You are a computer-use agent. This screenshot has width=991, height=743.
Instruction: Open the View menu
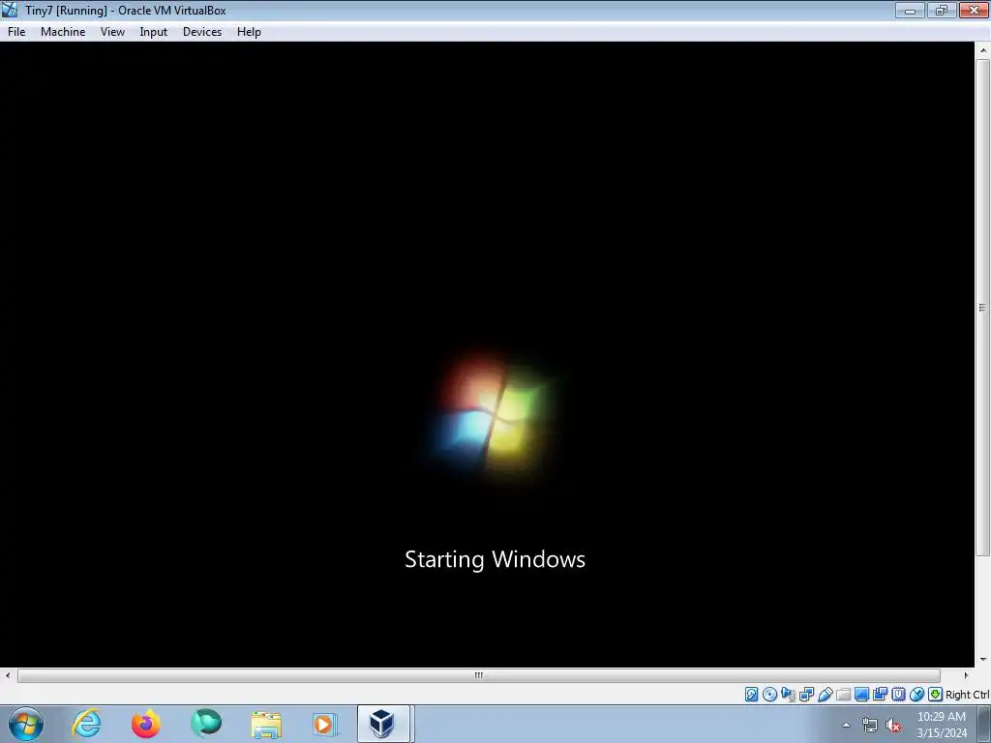pos(112,32)
